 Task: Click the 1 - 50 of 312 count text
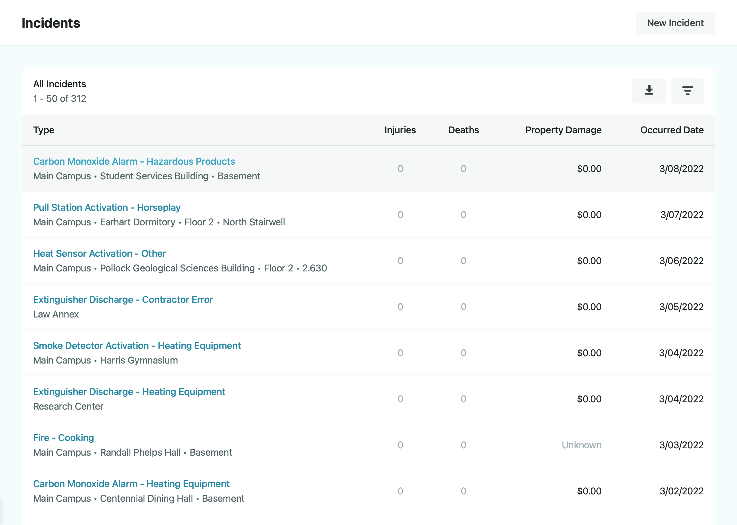pos(60,98)
